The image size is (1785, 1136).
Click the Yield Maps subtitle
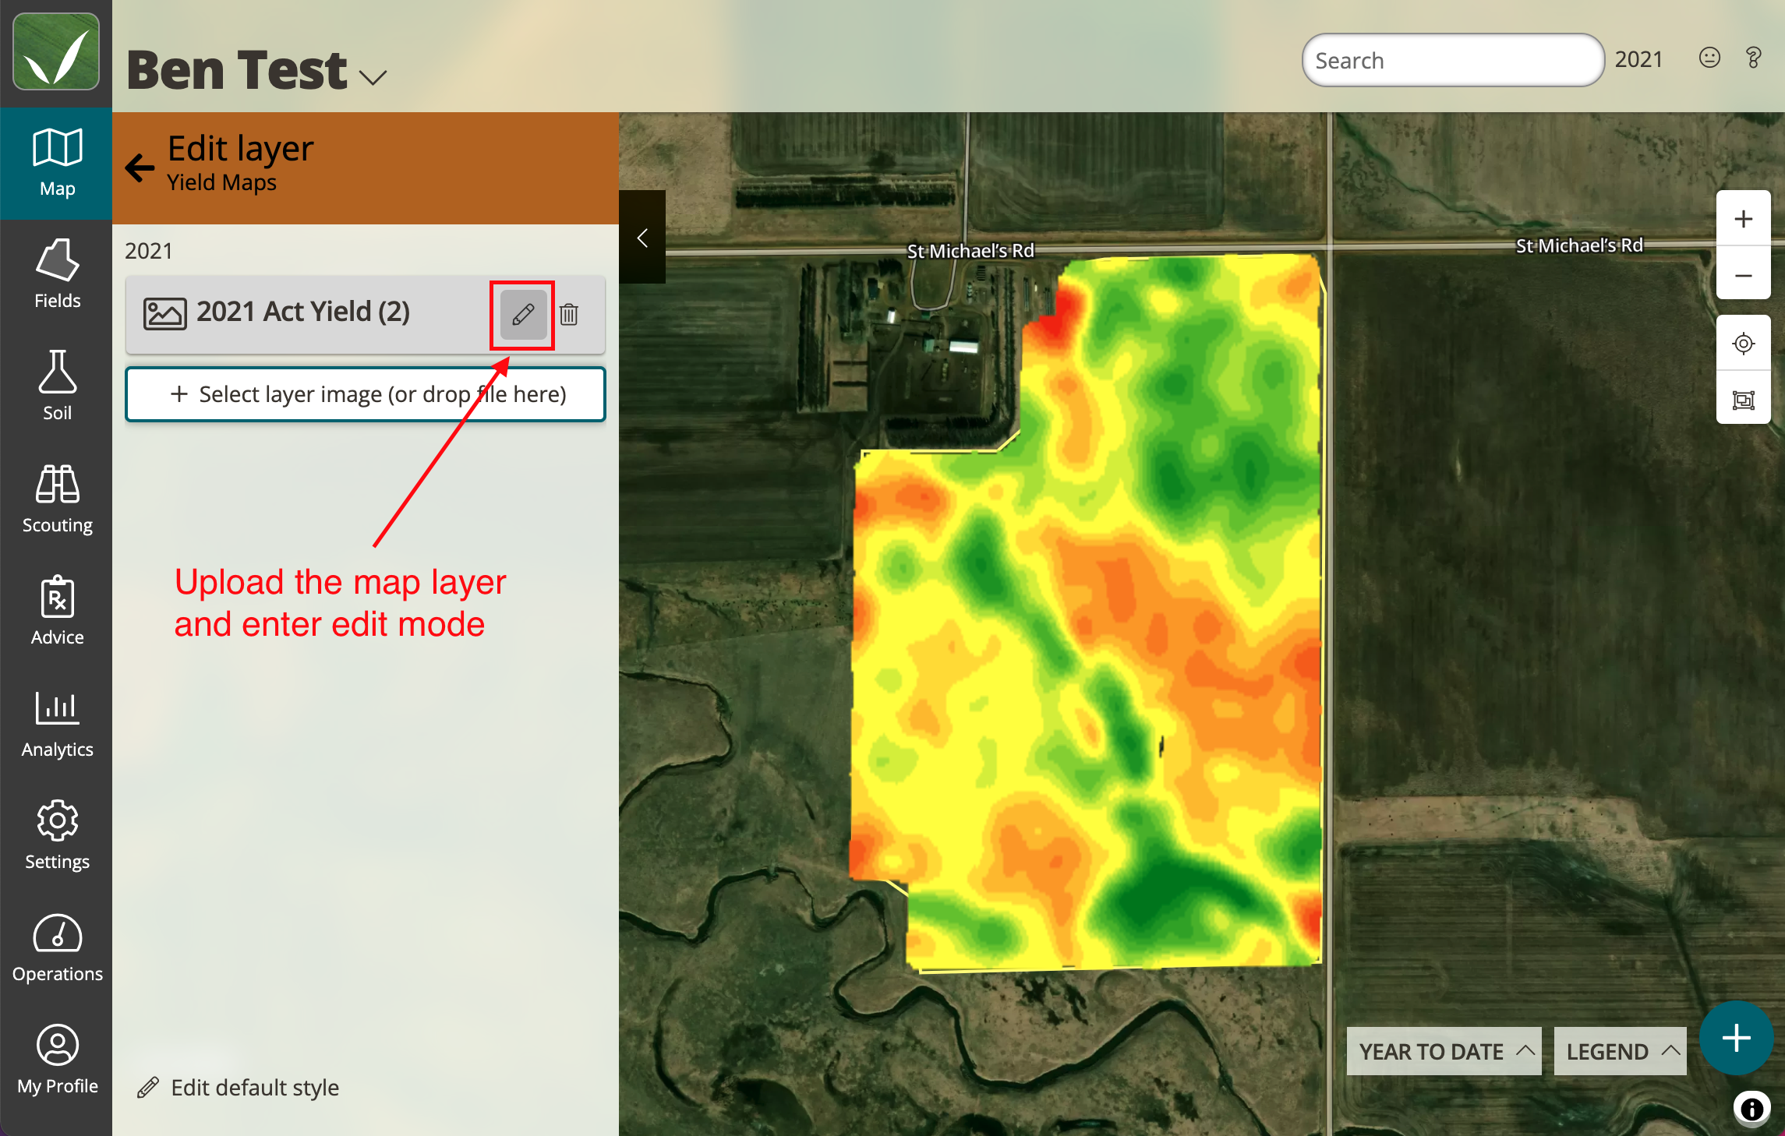222,182
